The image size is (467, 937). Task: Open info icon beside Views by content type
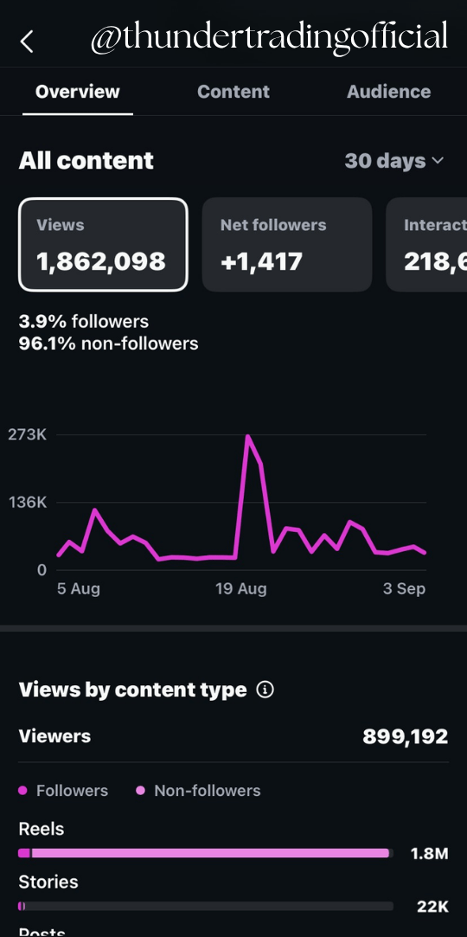click(265, 690)
